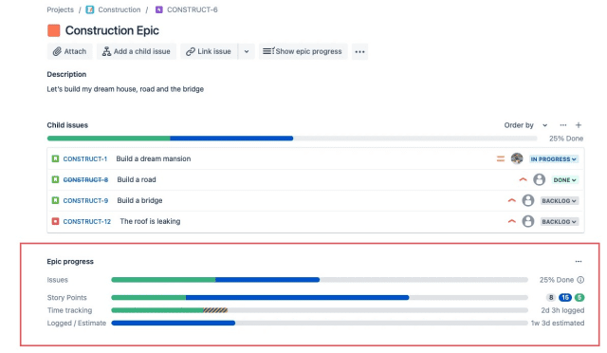Open the Child issues more options menu
Screen dimensions: 607x353
[563, 125]
